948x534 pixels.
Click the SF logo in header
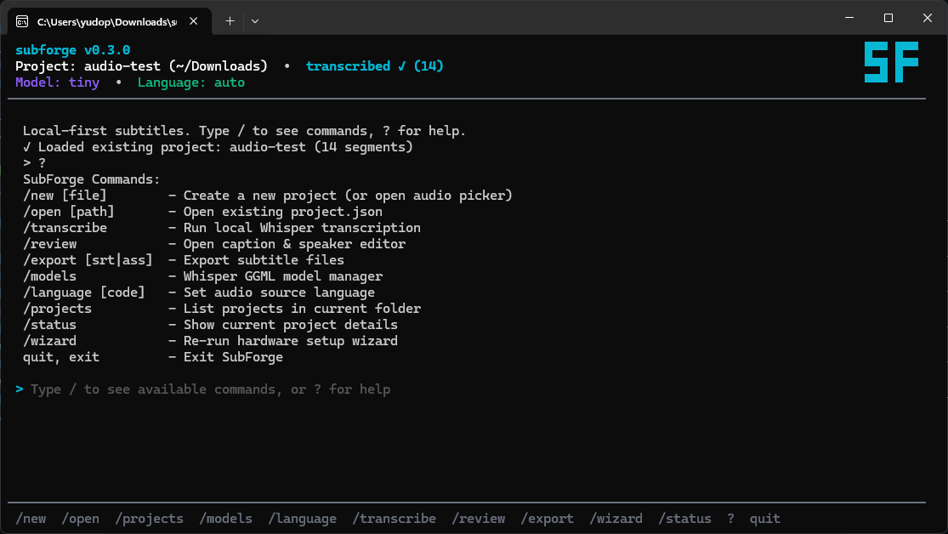pyautogui.click(x=891, y=62)
